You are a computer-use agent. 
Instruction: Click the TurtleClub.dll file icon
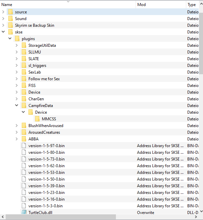click(24, 212)
